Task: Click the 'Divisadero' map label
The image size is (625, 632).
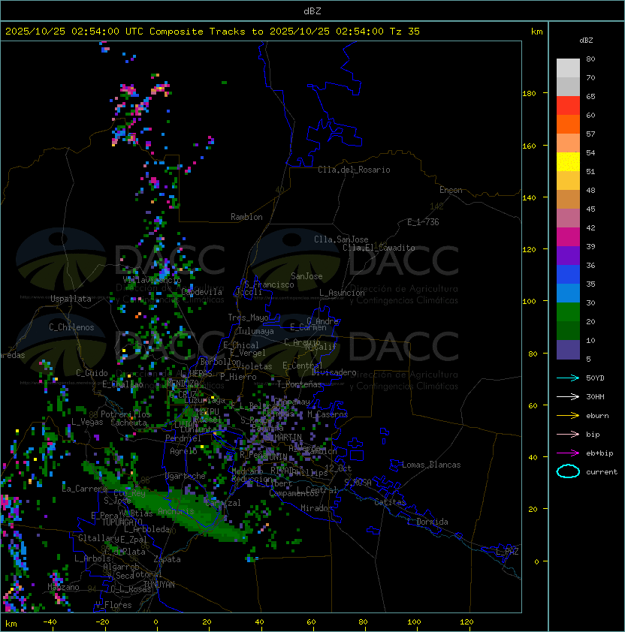Action: pyautogui.click(x=334, y=372)
